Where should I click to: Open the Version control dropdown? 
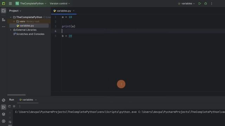pos(60,3)
